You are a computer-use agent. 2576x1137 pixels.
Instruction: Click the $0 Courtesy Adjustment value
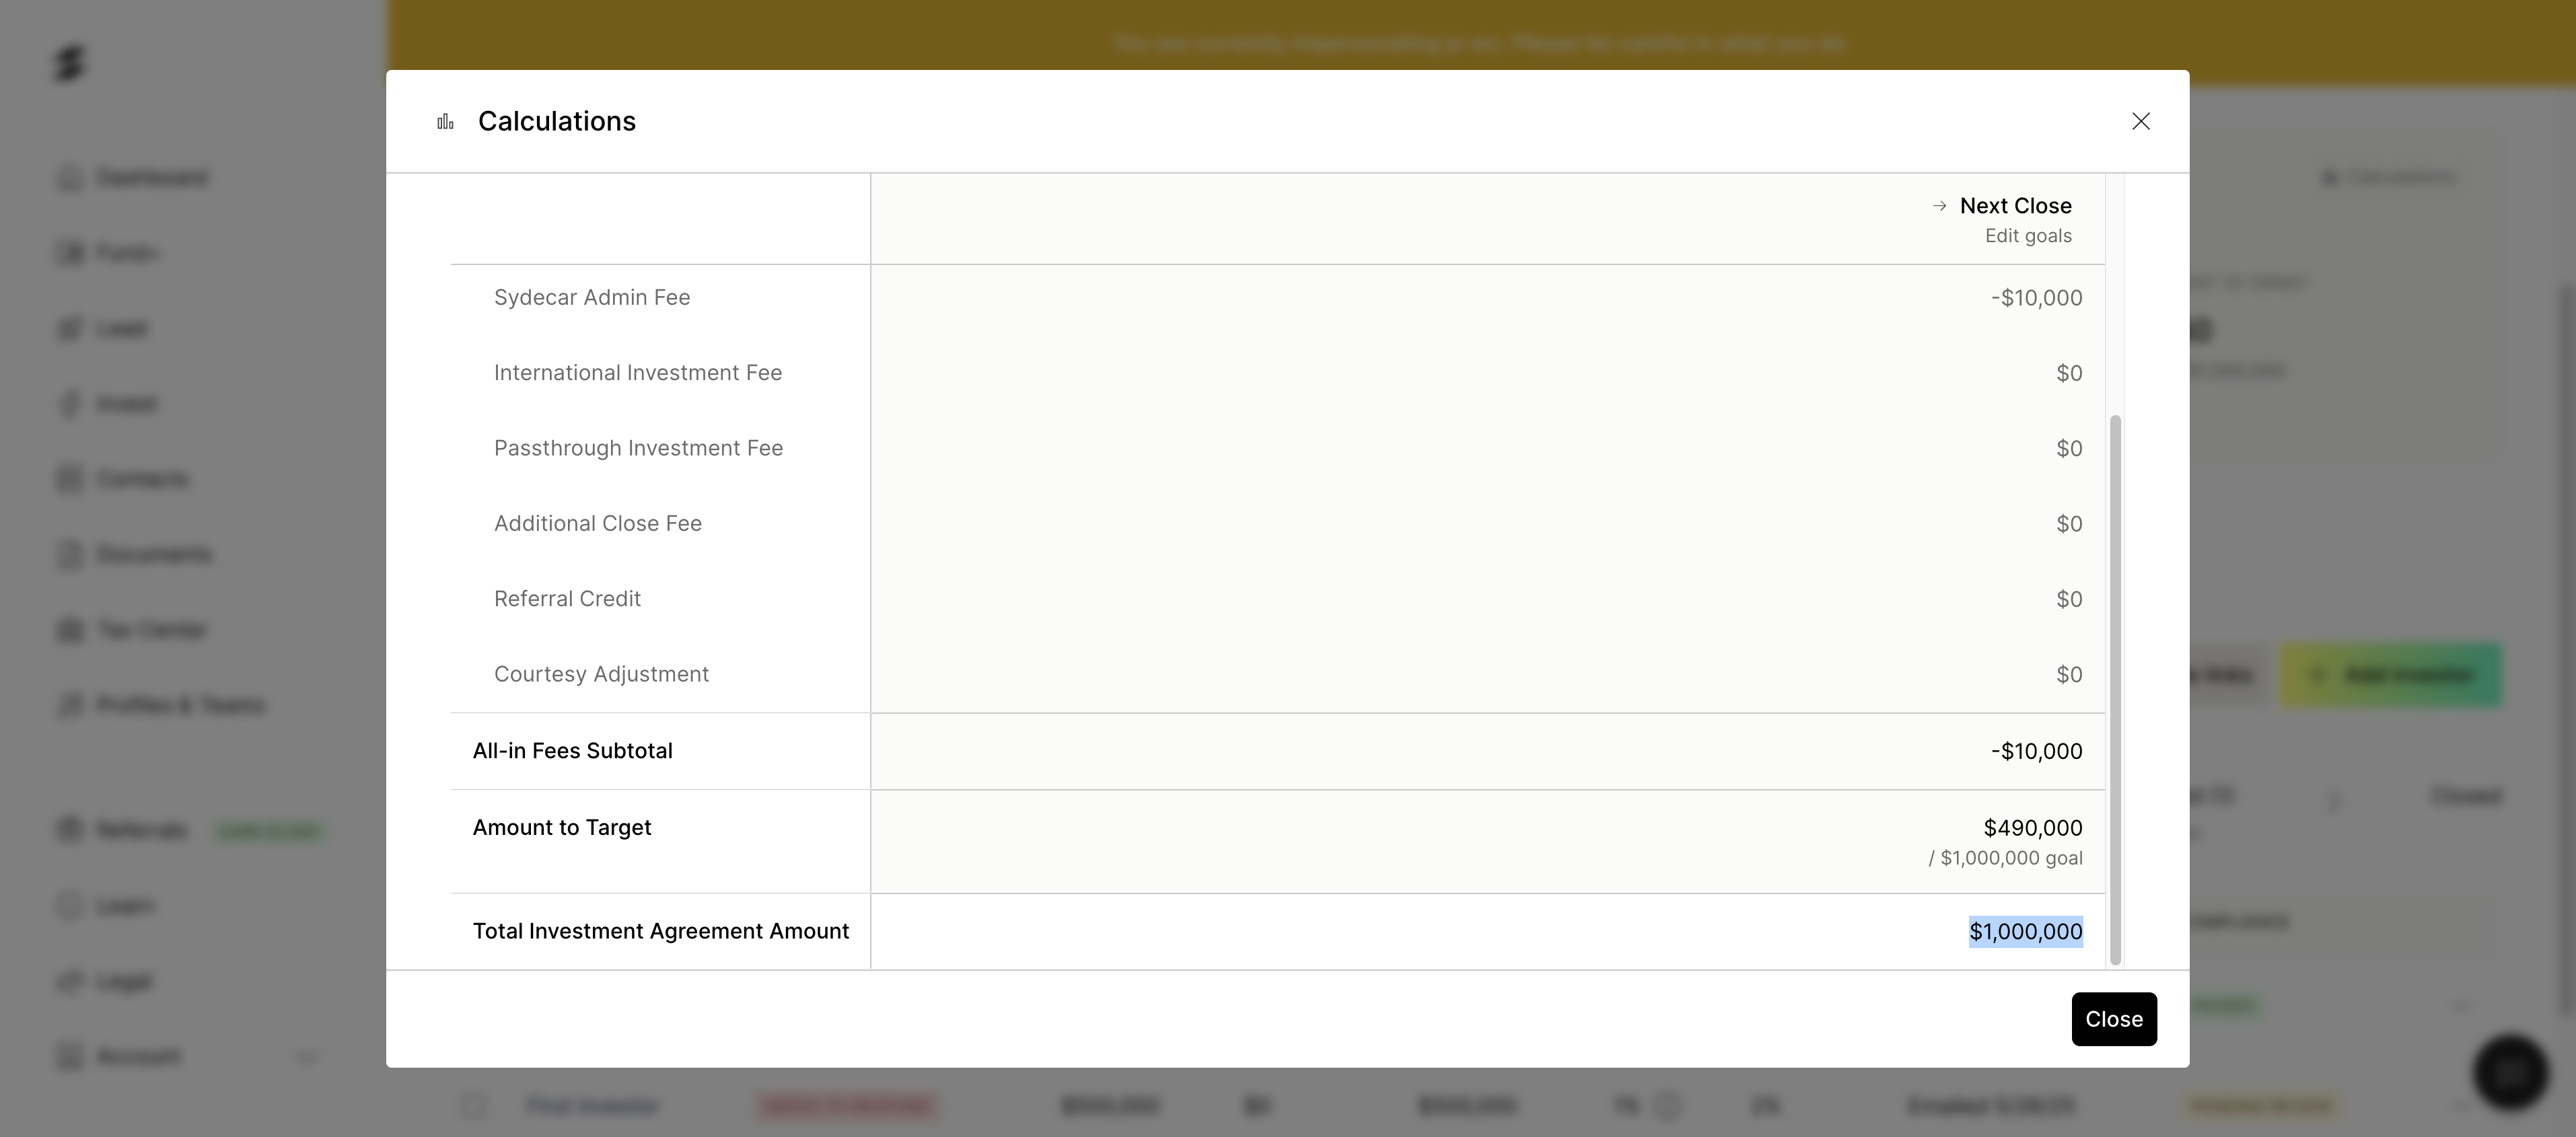[2069, 675]
